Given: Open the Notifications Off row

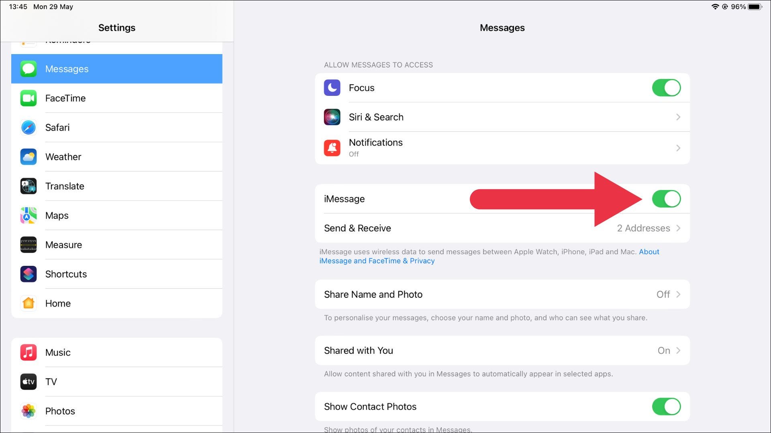Looking at the screenshot, I should pyautogui.click(x=502, y=148).
